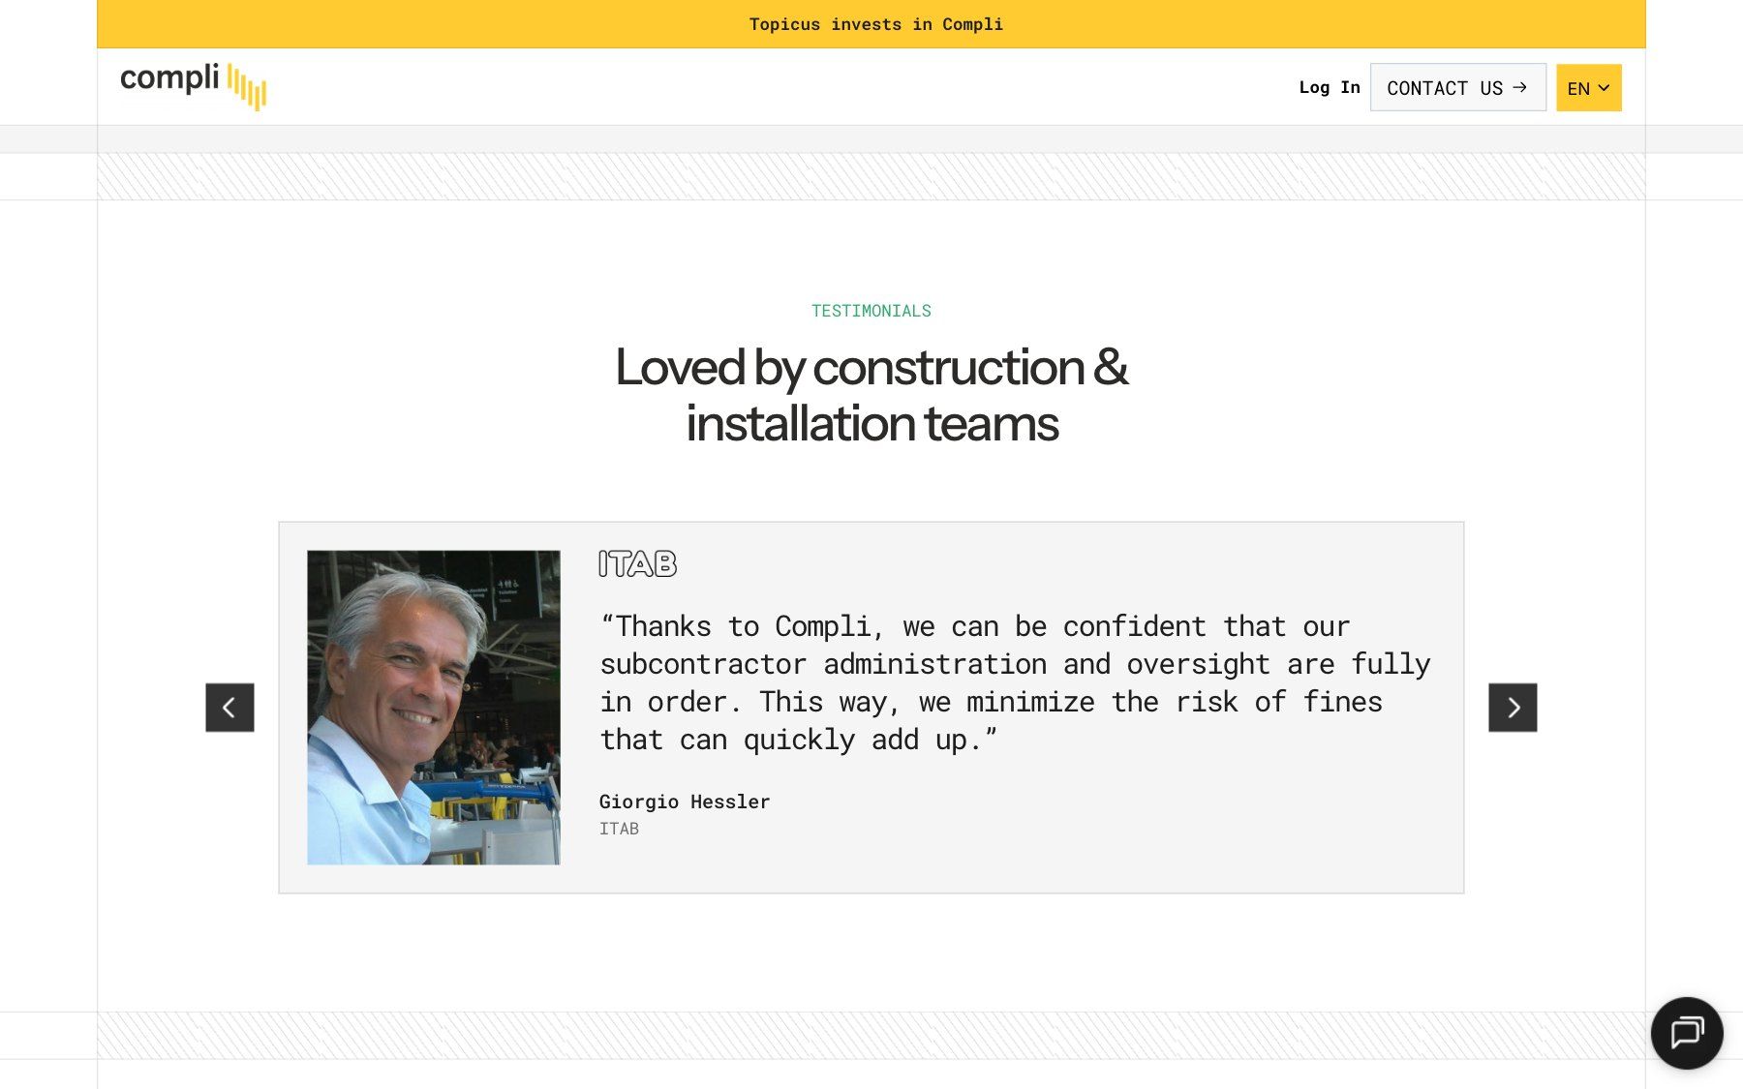This screenshot has width=1743, height=1089.
Task: Show the previous testimonial with left arrow
Action: (229, 708)
